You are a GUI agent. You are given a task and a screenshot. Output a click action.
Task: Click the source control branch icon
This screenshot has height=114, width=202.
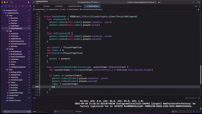(x=34, y=2)
